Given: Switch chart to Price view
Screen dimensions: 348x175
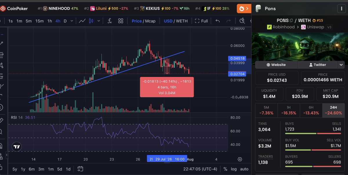Looking at the screenshot, I should [x=137, y=21].
